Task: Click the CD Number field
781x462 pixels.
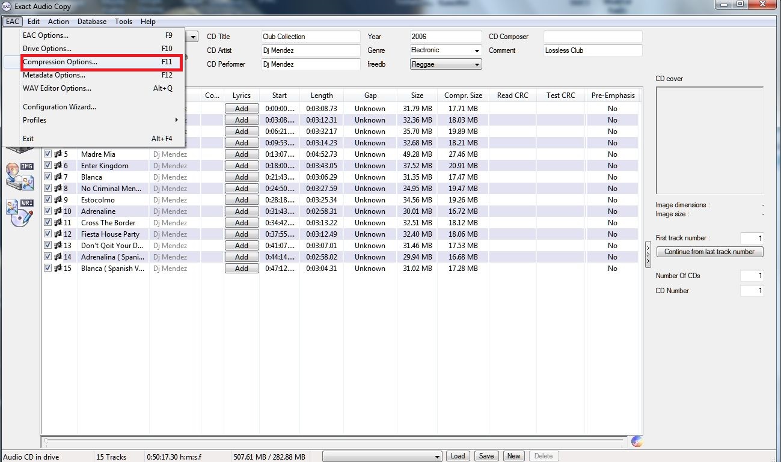Action: 752,291
